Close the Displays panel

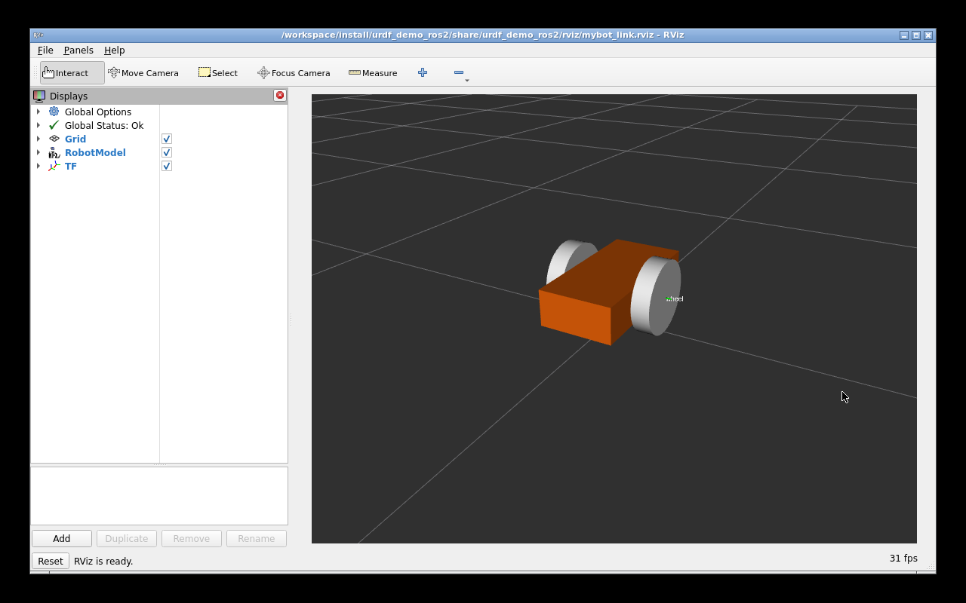[x=280, y=95]
